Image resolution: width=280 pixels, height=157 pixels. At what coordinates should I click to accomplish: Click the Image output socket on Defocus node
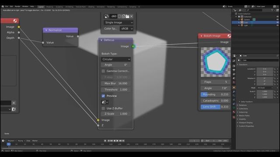click(x=133, y=47)
